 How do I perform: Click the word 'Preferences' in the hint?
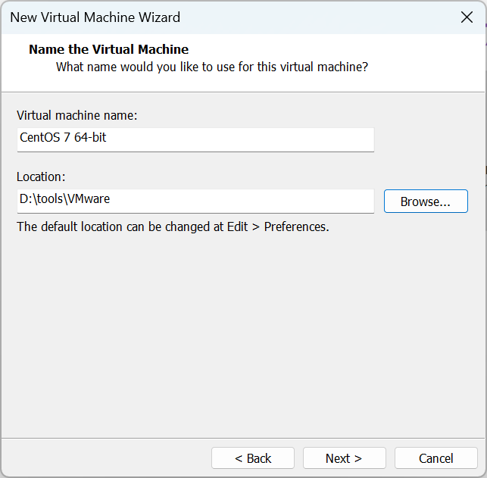pos(295,227)
